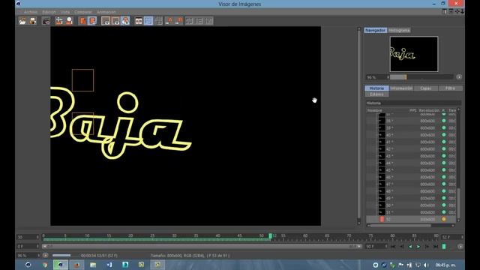The height and width of the screenshot is (270, 480).
Task: Select history frame 45 row
Action: [x=411, y=170]
